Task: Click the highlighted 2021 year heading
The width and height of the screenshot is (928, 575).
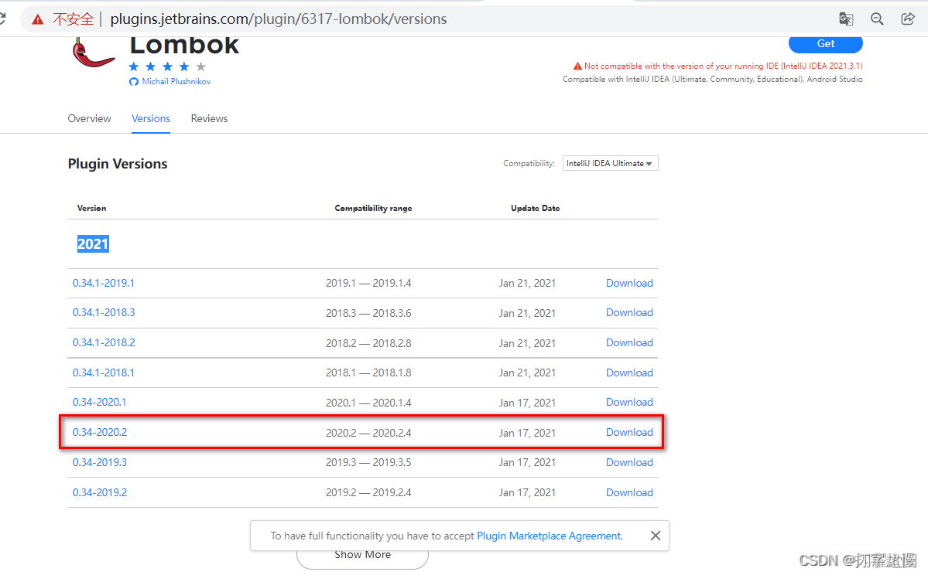Action: point(93,244)
